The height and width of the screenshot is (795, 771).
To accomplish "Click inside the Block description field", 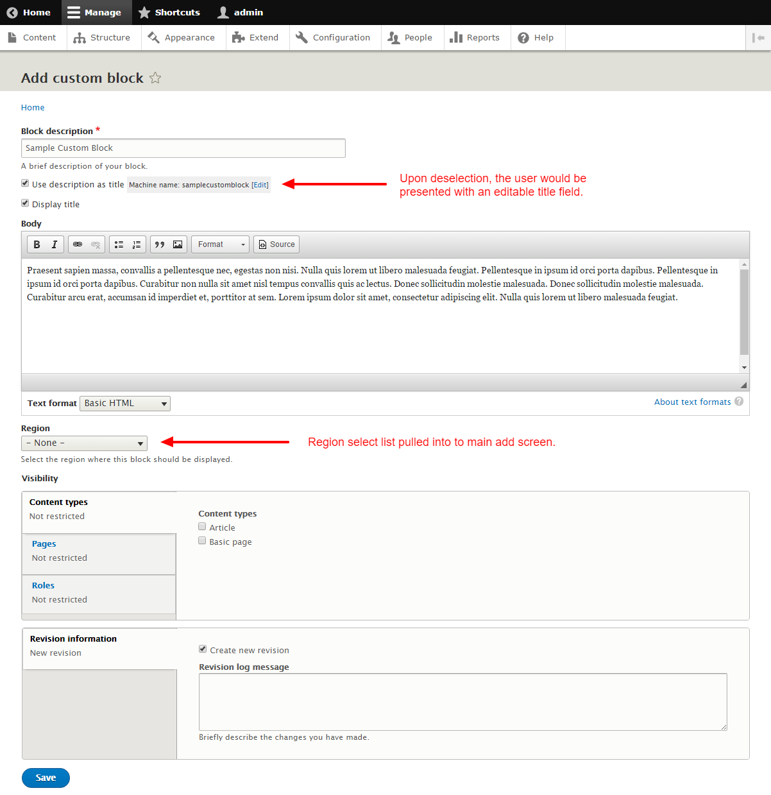I will coord(183,148).
